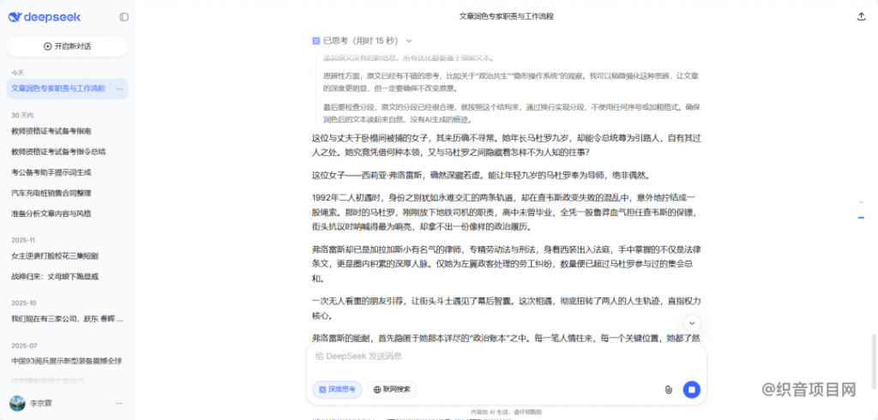Open the 中国93阅兵展示新型装备震撼全球 conversation

click(x=67, y=361)
